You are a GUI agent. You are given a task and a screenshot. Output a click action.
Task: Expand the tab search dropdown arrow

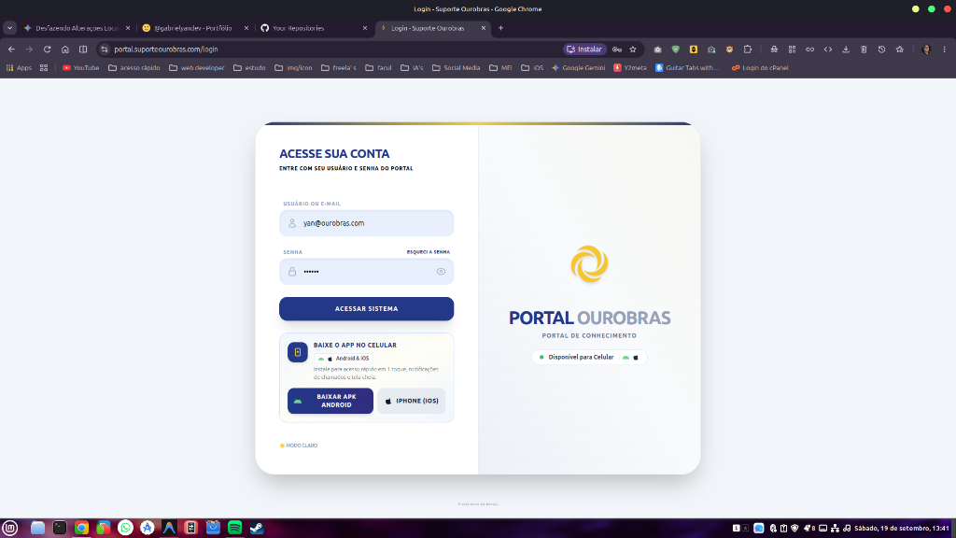9,28
